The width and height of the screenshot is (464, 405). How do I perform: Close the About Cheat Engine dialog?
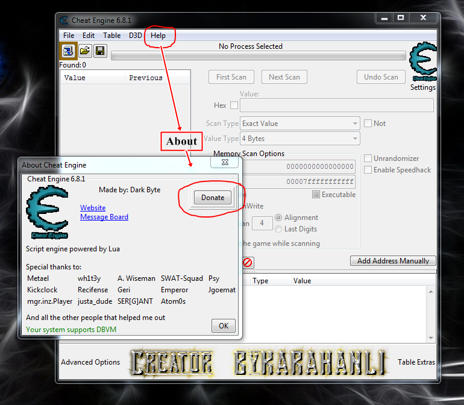pyautogui.click(x=225, y=162)
